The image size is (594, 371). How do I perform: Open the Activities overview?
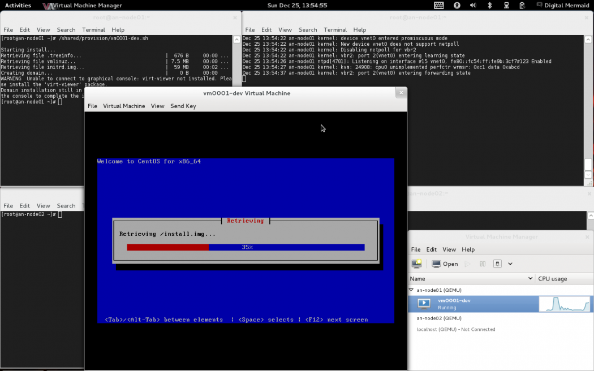(x=18, y=5)
